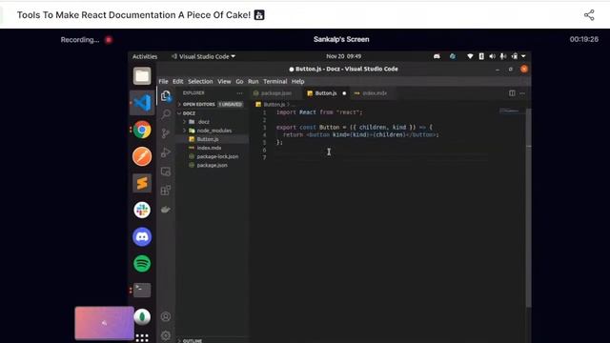The height and width of the screenshot is (343, 610).
Task: Open Slack from the dock
Action: [142, 210]
